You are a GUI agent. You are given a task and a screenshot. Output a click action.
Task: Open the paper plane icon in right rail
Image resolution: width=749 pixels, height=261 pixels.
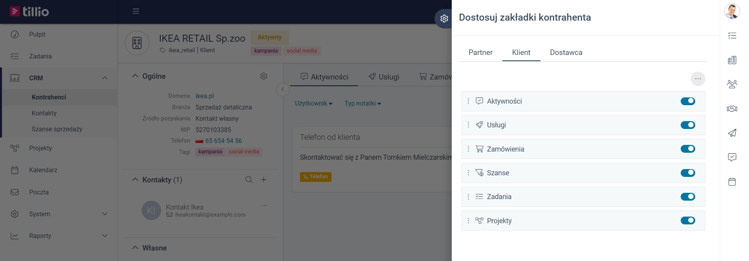click(x=732, y=133)
